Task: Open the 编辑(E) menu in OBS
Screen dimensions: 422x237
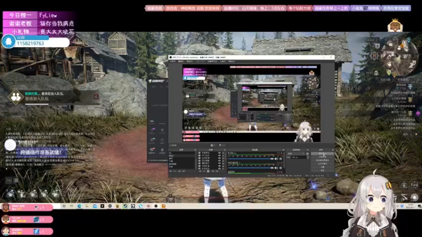Action: (181, 61)
